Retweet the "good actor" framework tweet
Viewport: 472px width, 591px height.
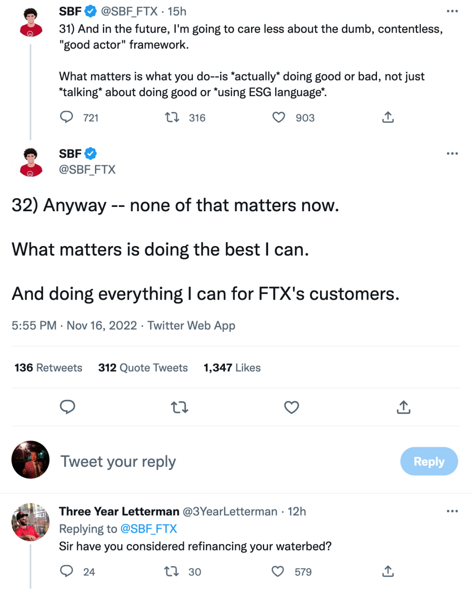tap(172, 117)
